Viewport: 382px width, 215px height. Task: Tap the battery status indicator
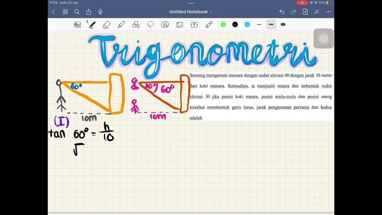pyautogui.click(x=329, y=2)
